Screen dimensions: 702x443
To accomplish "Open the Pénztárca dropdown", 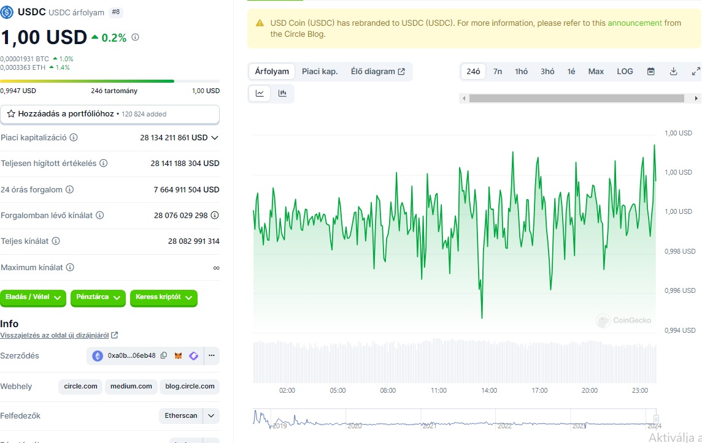I will click(98, 298).
